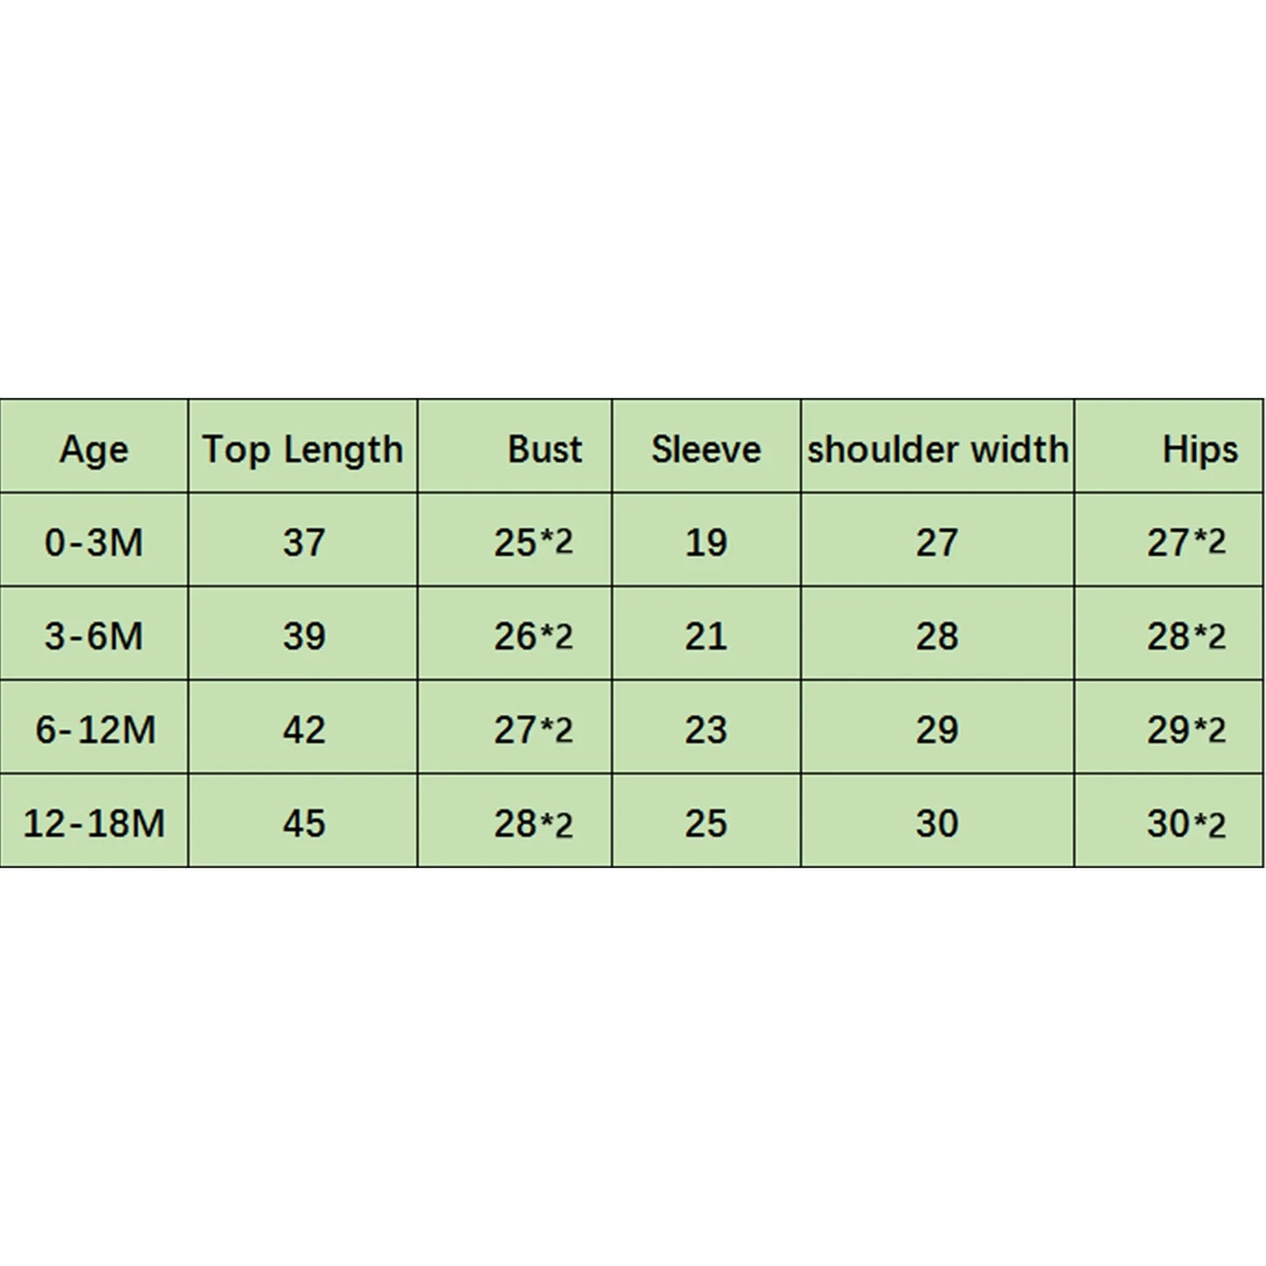Click Bust value 28*2 for 12-18M
This screenshot has height=1266, width=1266.
pyautogui.click(x=533, y=824)
